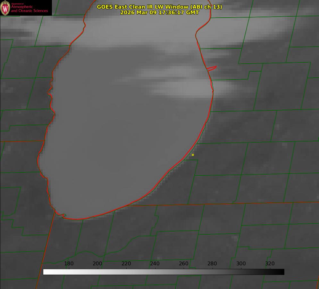Click the 220 label on the colorbar

(x=126, y=264)
